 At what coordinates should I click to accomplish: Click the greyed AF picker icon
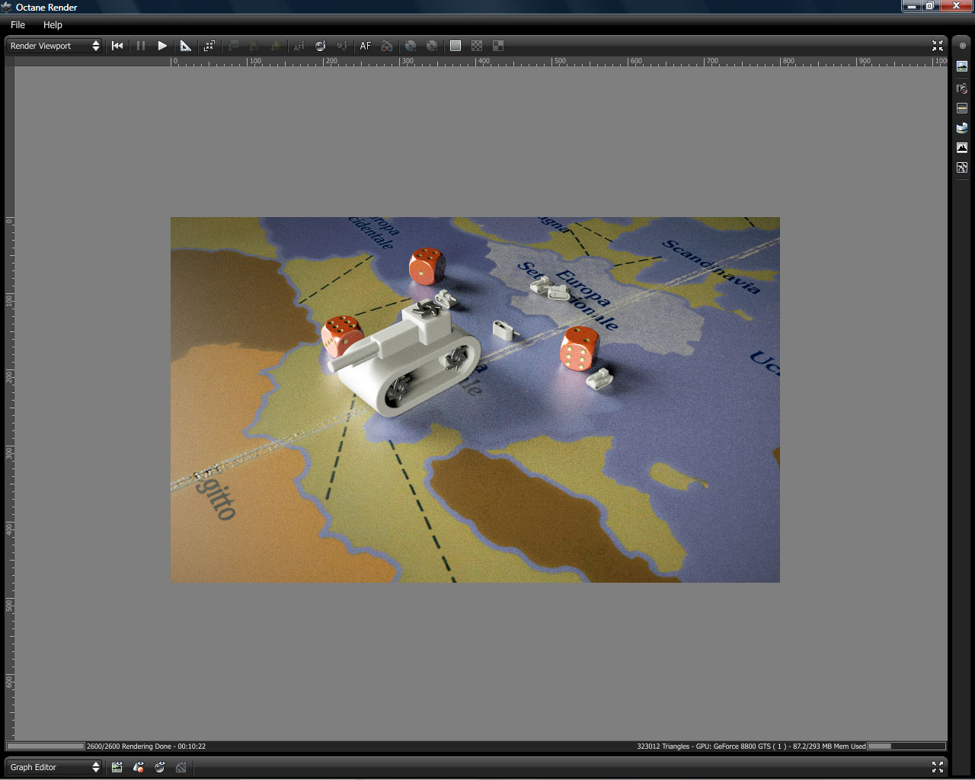tap(299, 46)
